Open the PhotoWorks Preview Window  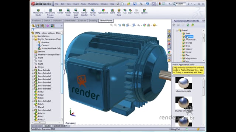pyautogui.click(x=50, y=13)
